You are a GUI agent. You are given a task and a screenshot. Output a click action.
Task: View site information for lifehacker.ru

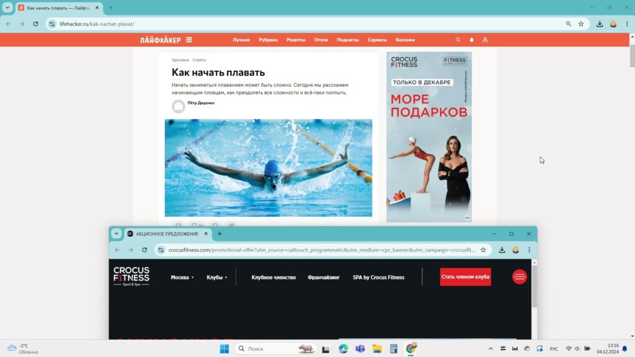[52, 24]
